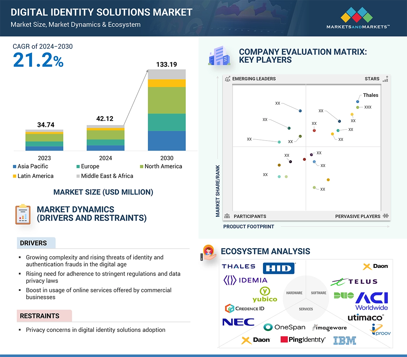Click the Stars quadrant label
Screen dimensions: 407x357
pos(372,79)
